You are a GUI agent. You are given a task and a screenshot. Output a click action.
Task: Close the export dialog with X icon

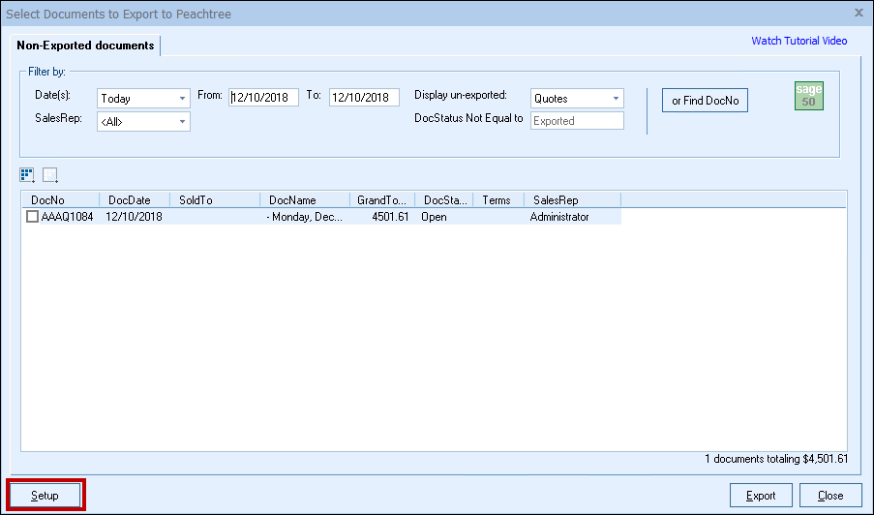tap(859, 14)
